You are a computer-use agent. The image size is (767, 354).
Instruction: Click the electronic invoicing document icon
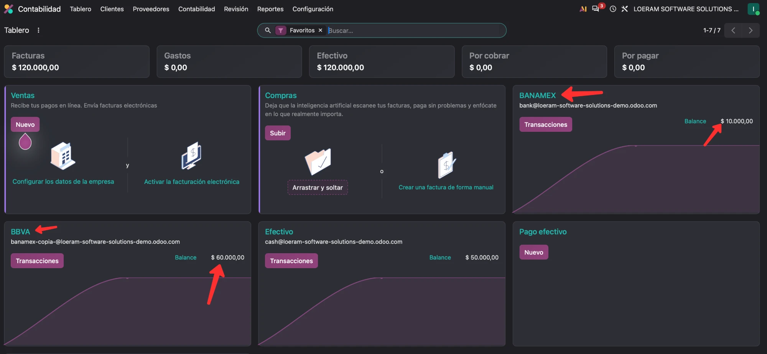point(191,156)
